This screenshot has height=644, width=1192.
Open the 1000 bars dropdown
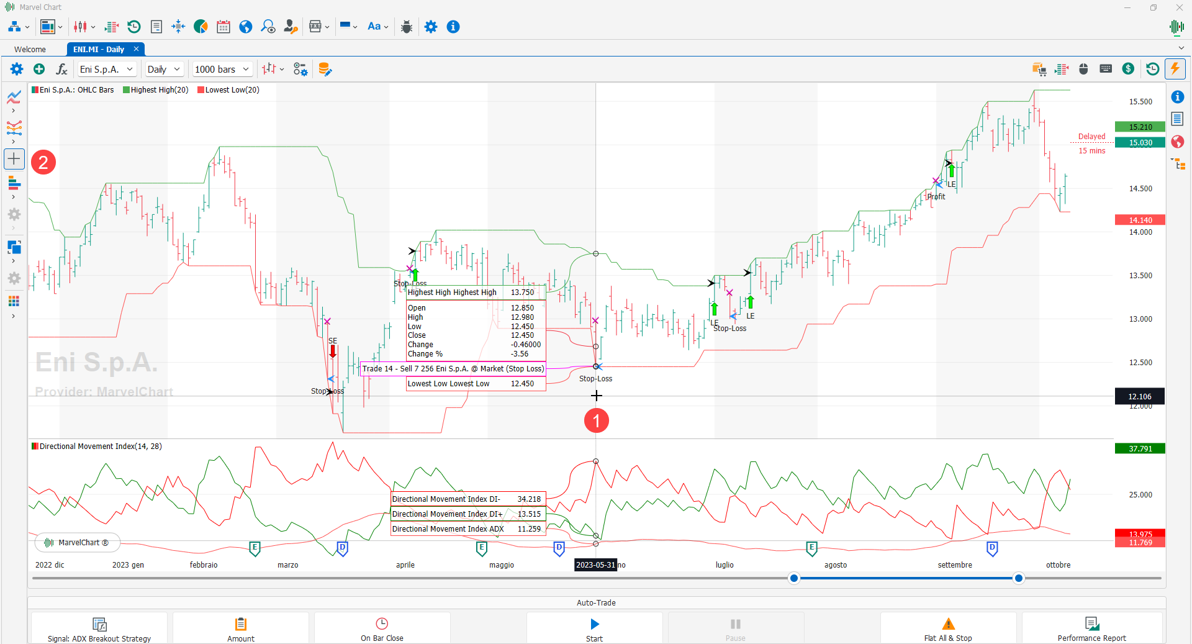[x=222, y=69]
